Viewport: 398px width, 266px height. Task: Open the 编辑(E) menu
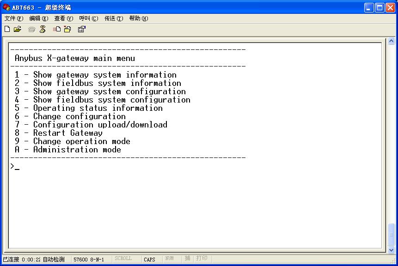pos(38,18)
